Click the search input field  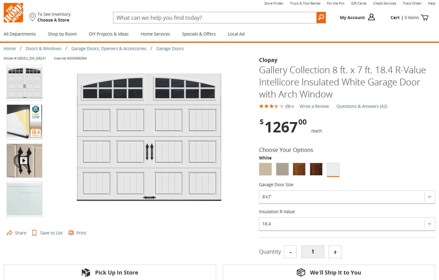point(215,18)
